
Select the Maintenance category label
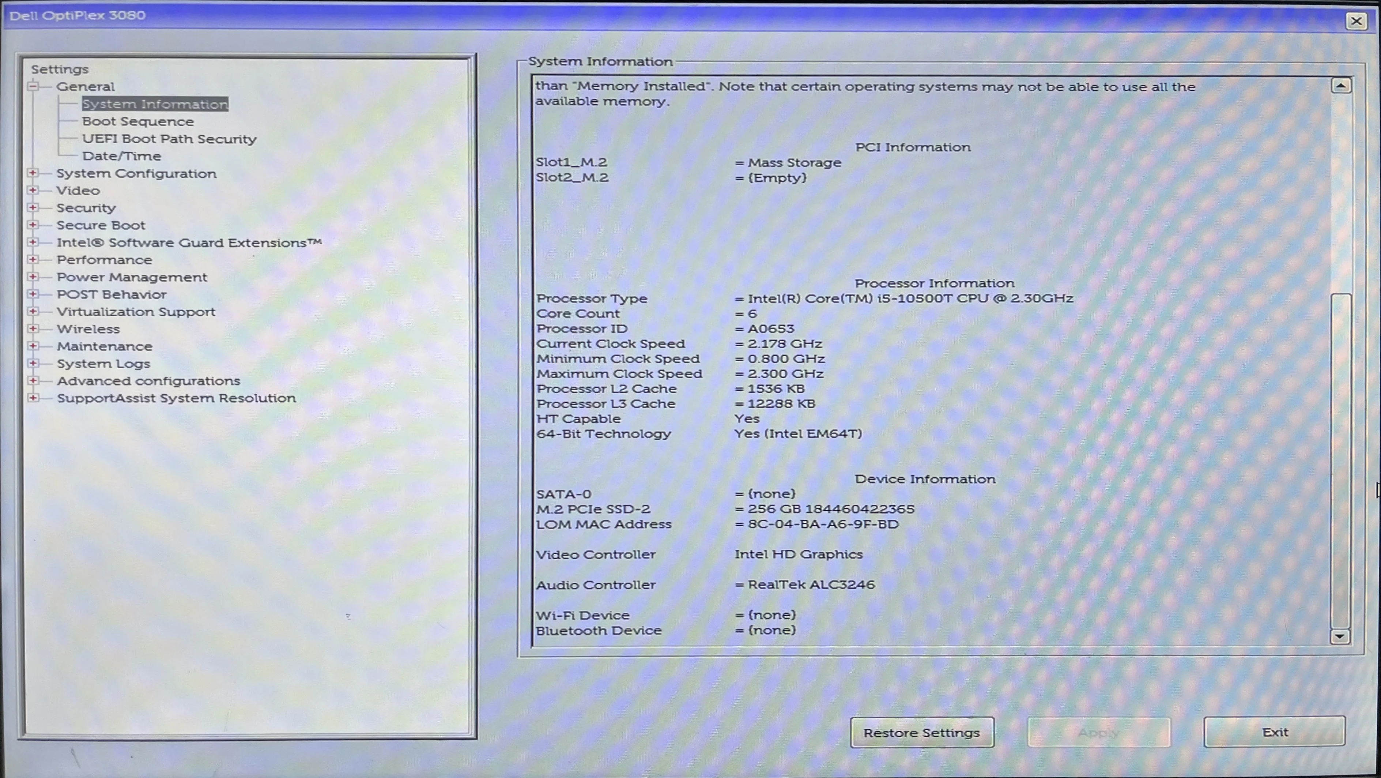click(105, 346)
